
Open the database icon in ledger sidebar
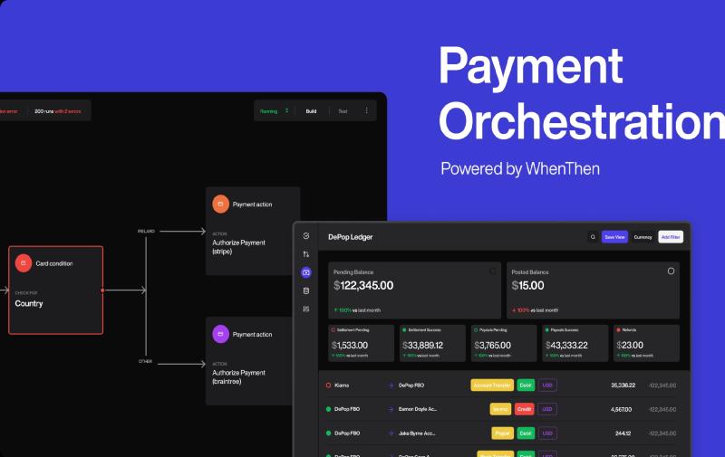pos(306,290)
